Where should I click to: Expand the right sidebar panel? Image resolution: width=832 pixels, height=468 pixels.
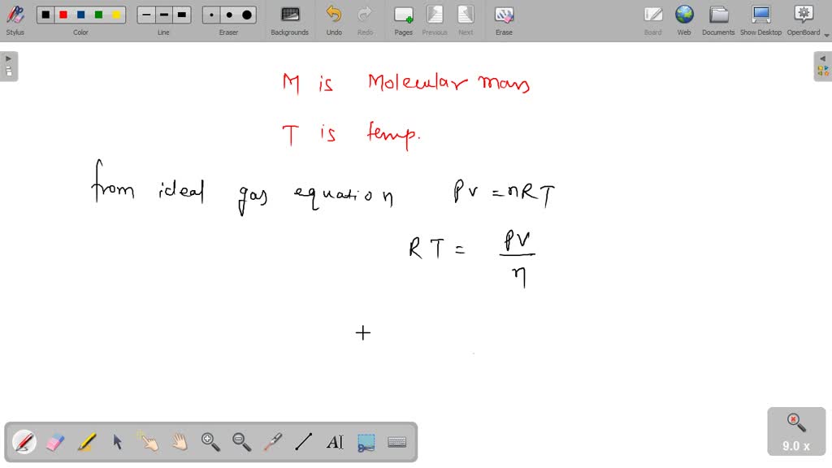coord(823,58)
